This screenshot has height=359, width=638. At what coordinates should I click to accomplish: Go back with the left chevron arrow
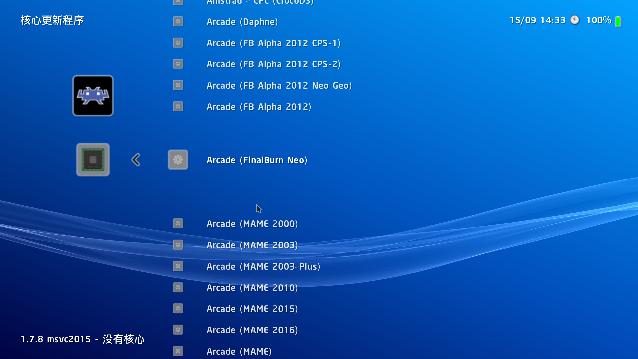point(136,160)
